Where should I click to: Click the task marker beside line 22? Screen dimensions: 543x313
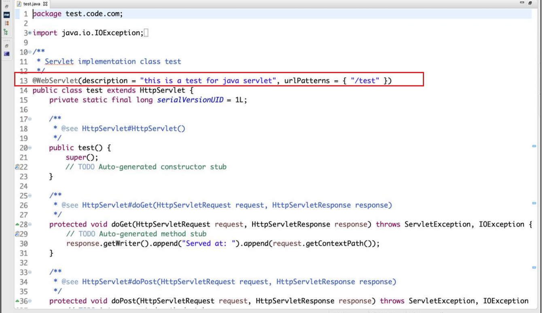17,167
